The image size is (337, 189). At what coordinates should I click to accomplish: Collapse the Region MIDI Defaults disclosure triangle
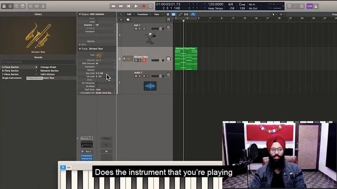[80, 14]
